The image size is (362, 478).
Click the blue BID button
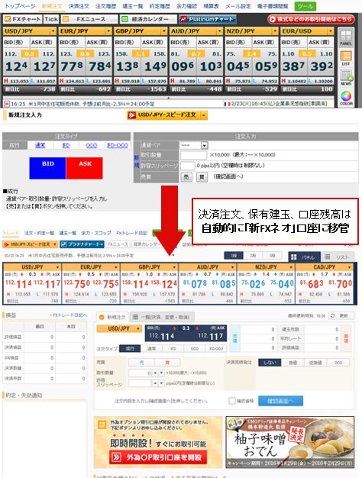[x=47, y=168]
